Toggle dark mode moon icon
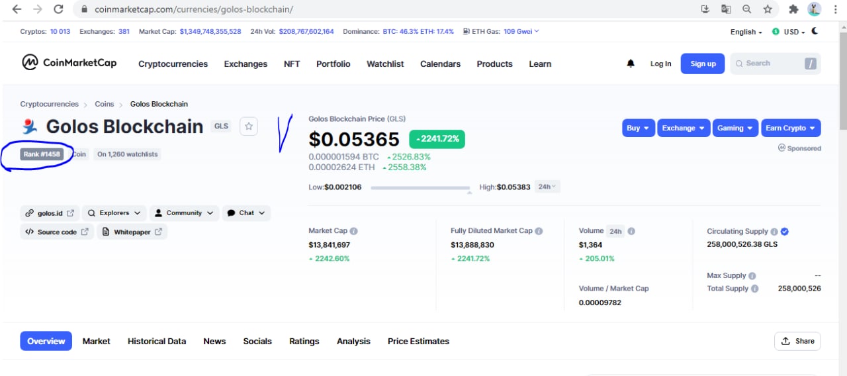Image resolution: width=847 pixels, height=376 pixels. point(815,31)
